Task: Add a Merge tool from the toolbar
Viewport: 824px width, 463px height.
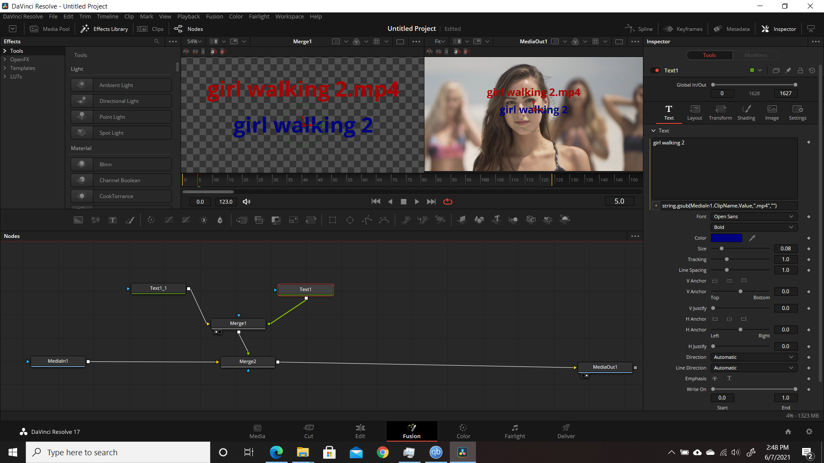Action: coord(242,220)
